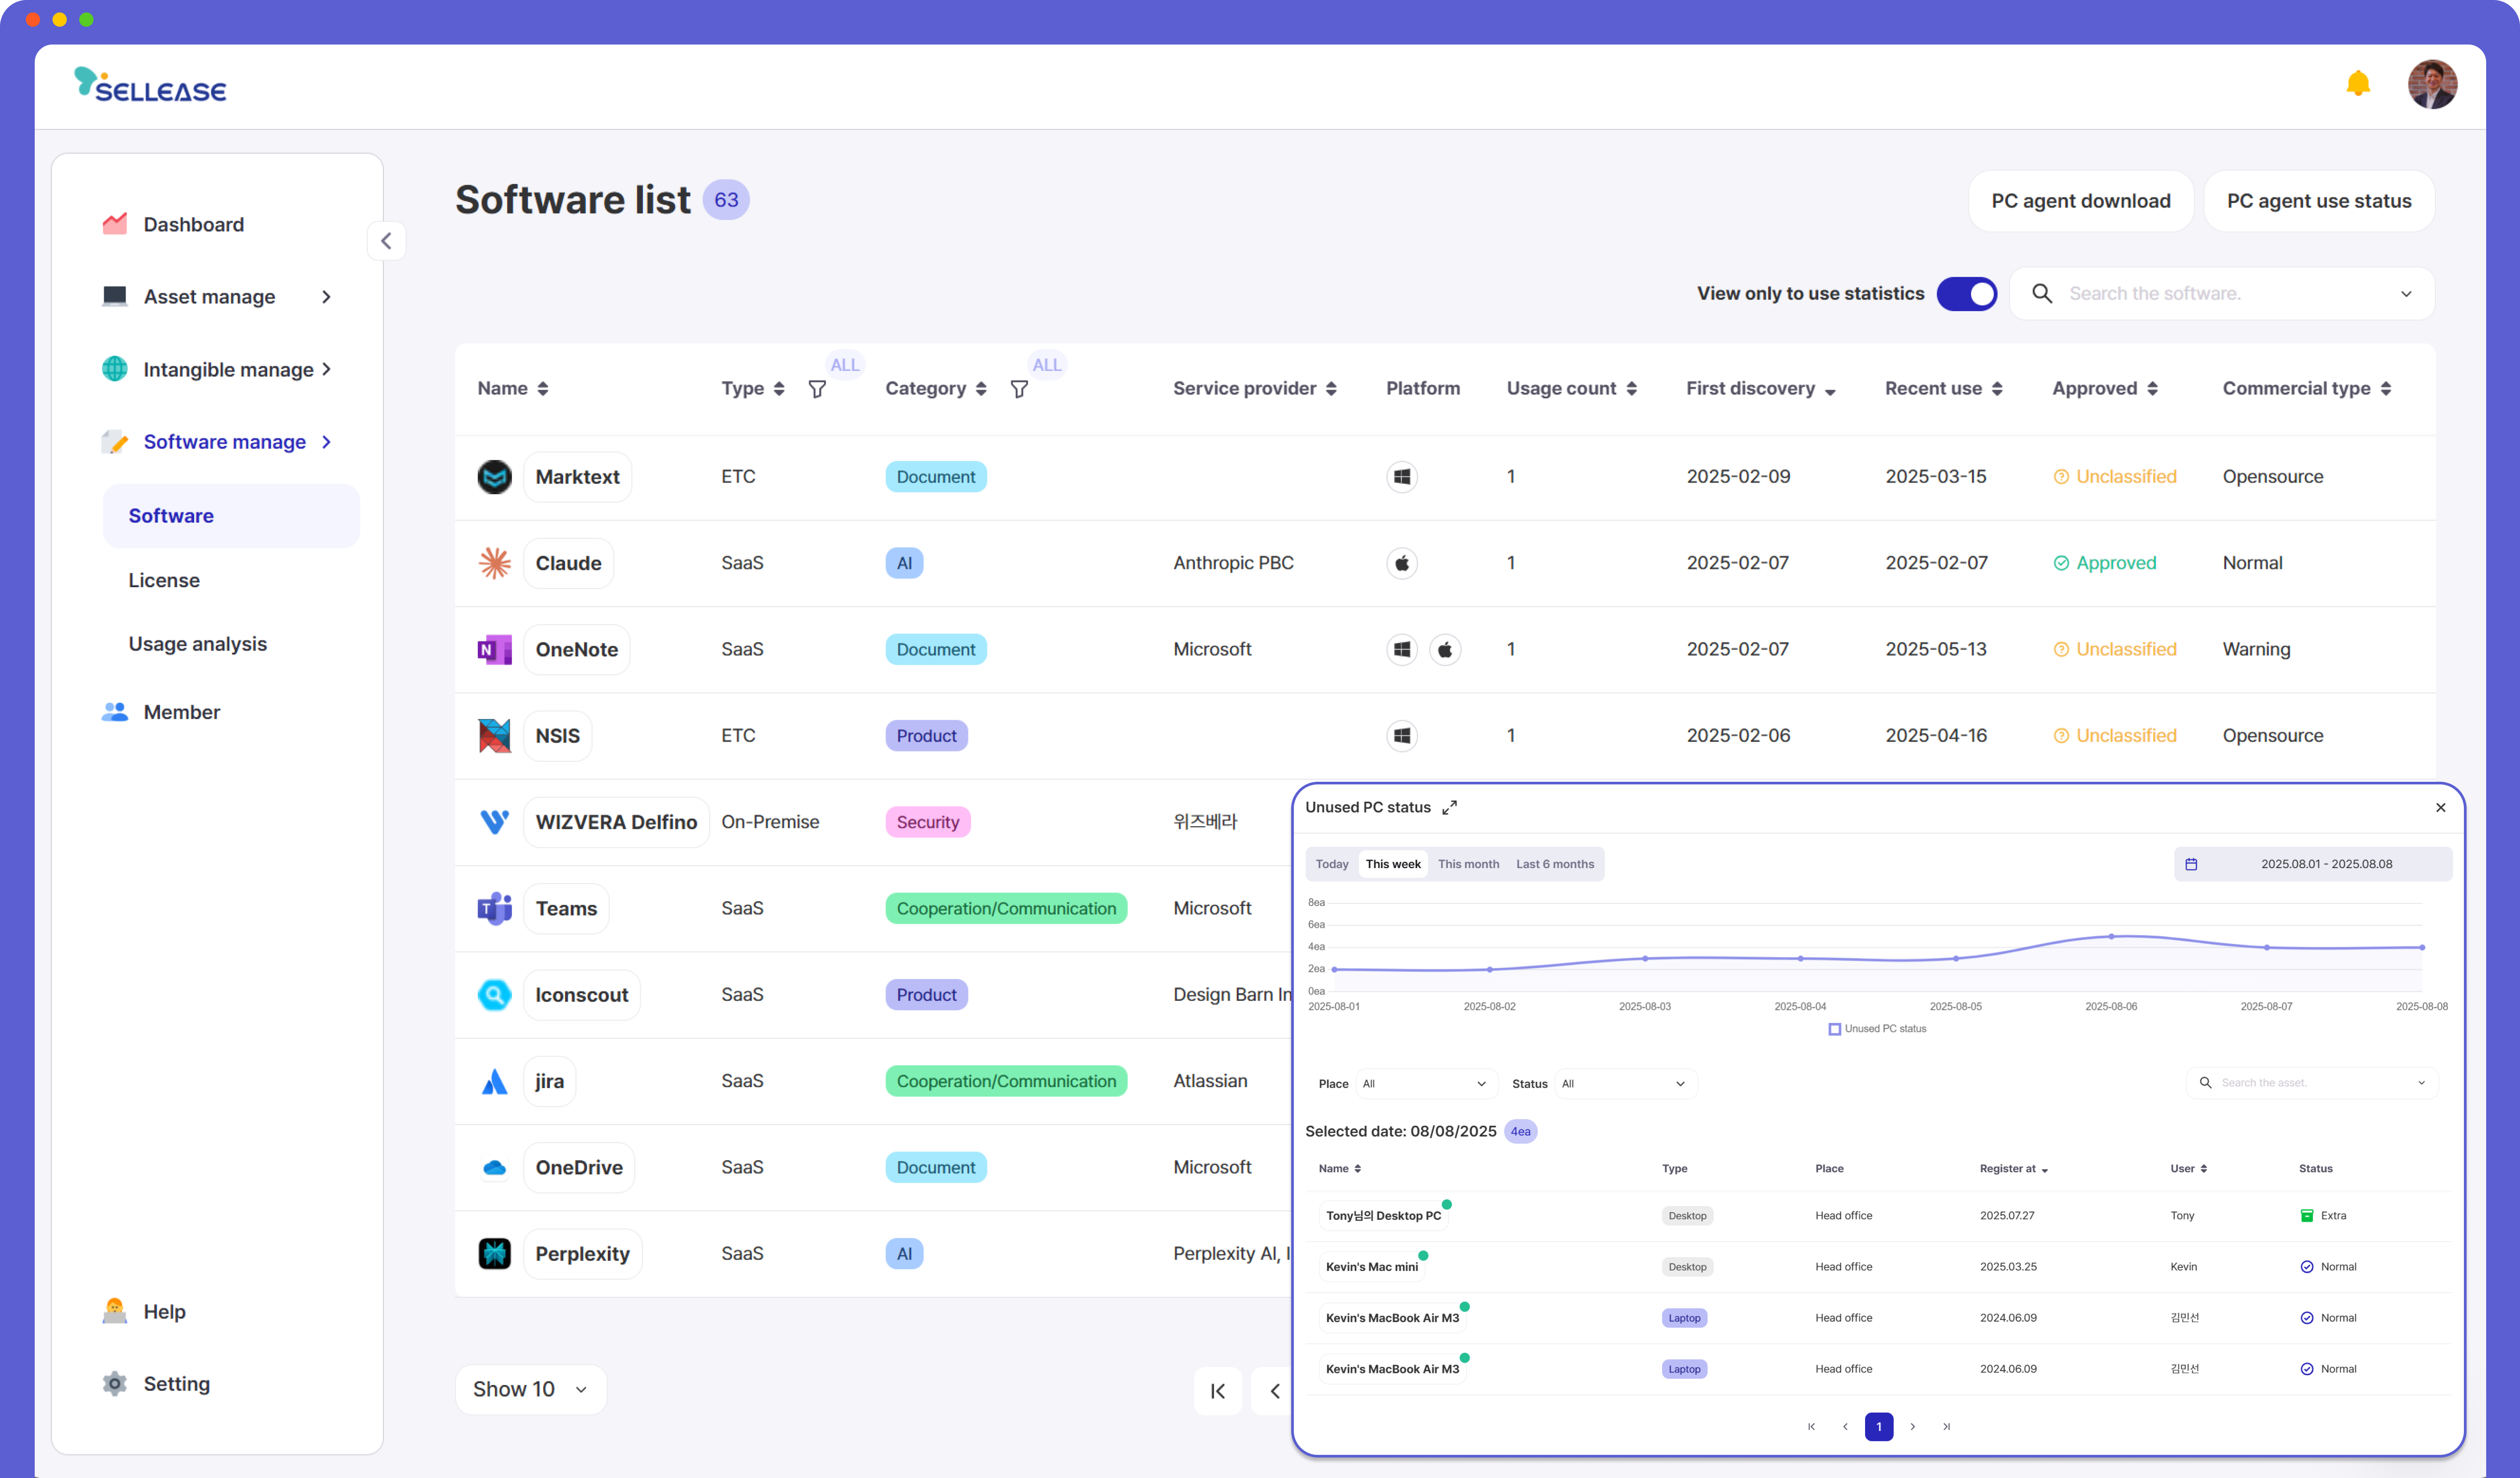2520x1478 pixels.
Task: Toggle View only to use statistics
Action: pyautogui.click(x=1966, y=294)
